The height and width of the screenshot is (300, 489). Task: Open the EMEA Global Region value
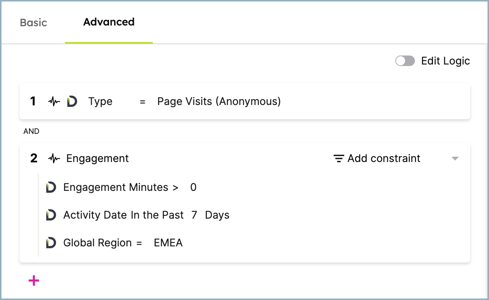[168, 243]
